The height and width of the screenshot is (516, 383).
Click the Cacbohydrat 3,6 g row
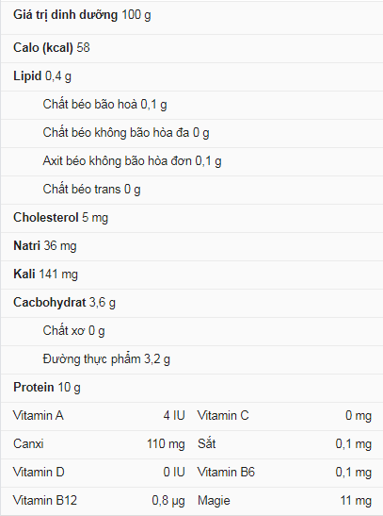tap(192, 303)
